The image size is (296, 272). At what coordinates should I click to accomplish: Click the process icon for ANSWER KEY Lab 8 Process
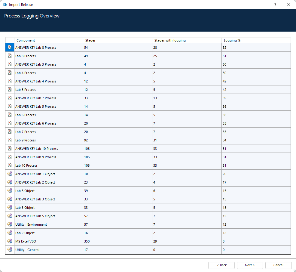10,48
